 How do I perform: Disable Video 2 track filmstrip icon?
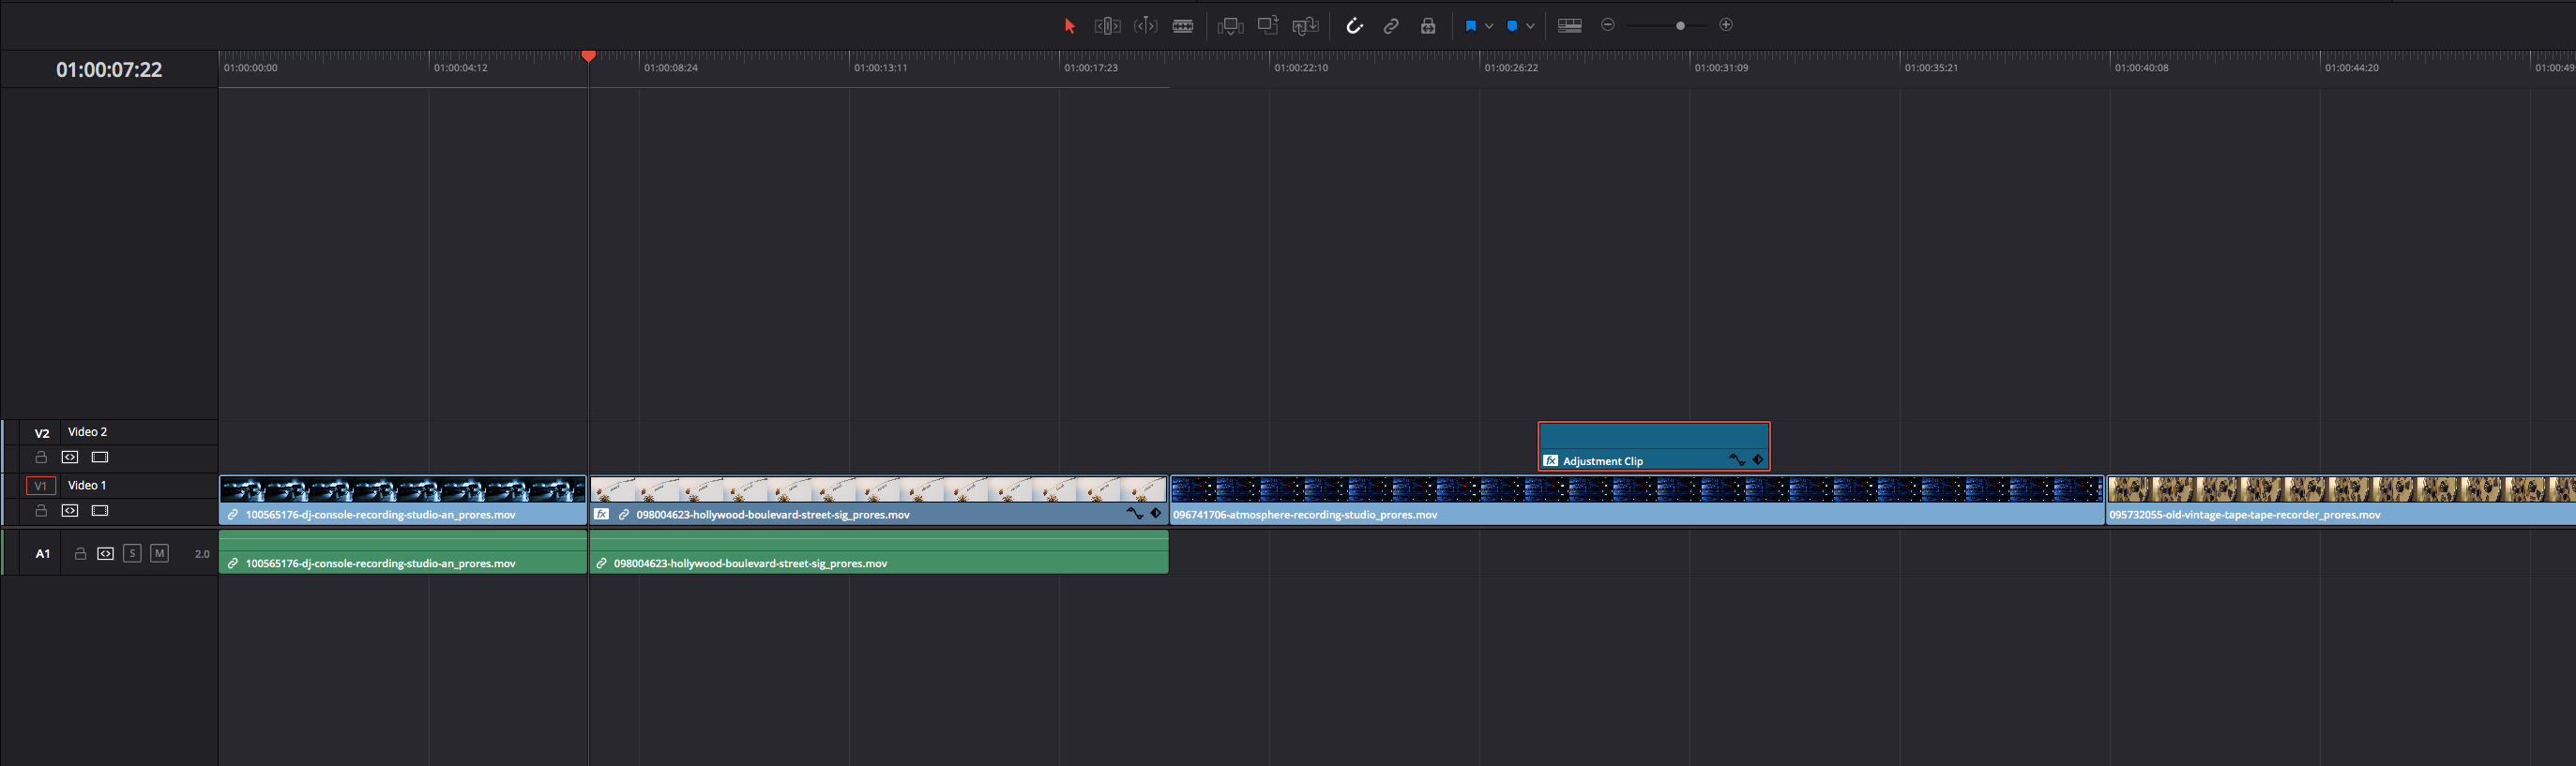tap(100, 458)
